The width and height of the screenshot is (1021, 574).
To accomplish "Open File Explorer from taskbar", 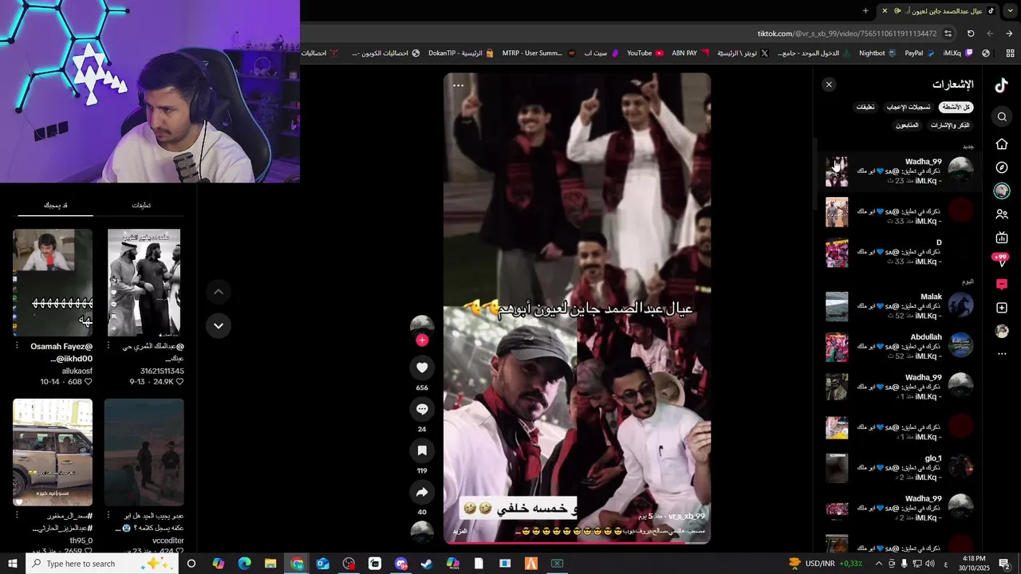I will (270, 564).
